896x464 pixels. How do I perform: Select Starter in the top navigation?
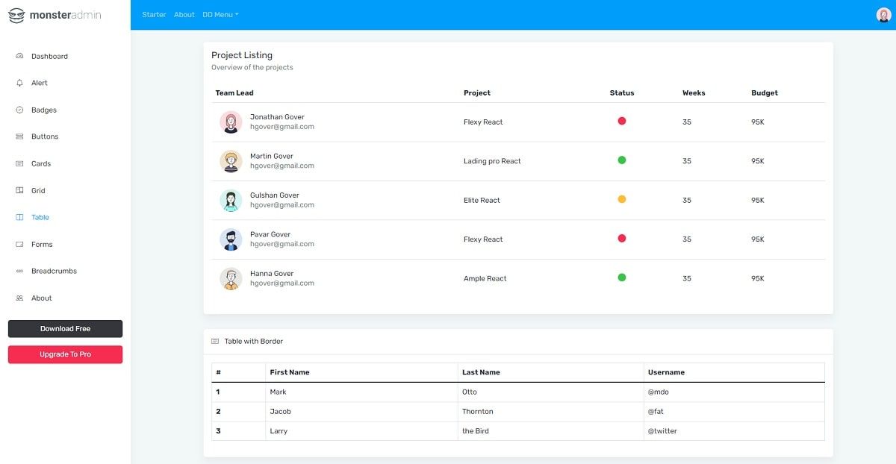tap(154, 14)
